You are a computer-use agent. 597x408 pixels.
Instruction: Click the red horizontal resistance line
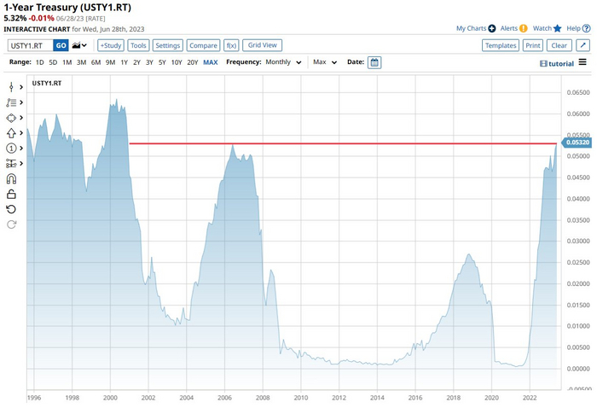[343, 143]
